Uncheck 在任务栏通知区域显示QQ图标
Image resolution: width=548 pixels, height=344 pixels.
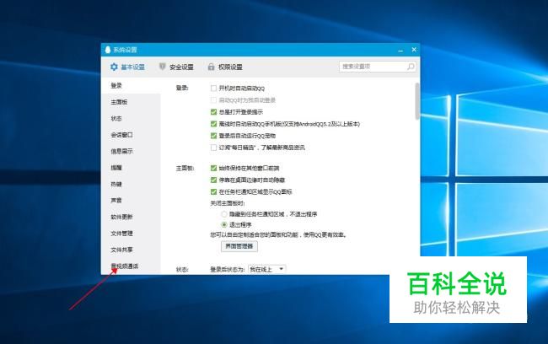[x=213, y=191]
